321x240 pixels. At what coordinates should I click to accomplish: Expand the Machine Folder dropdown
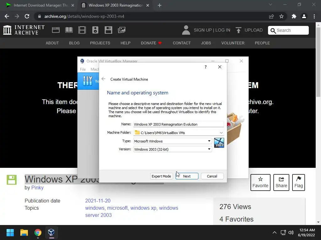point(221,132)
